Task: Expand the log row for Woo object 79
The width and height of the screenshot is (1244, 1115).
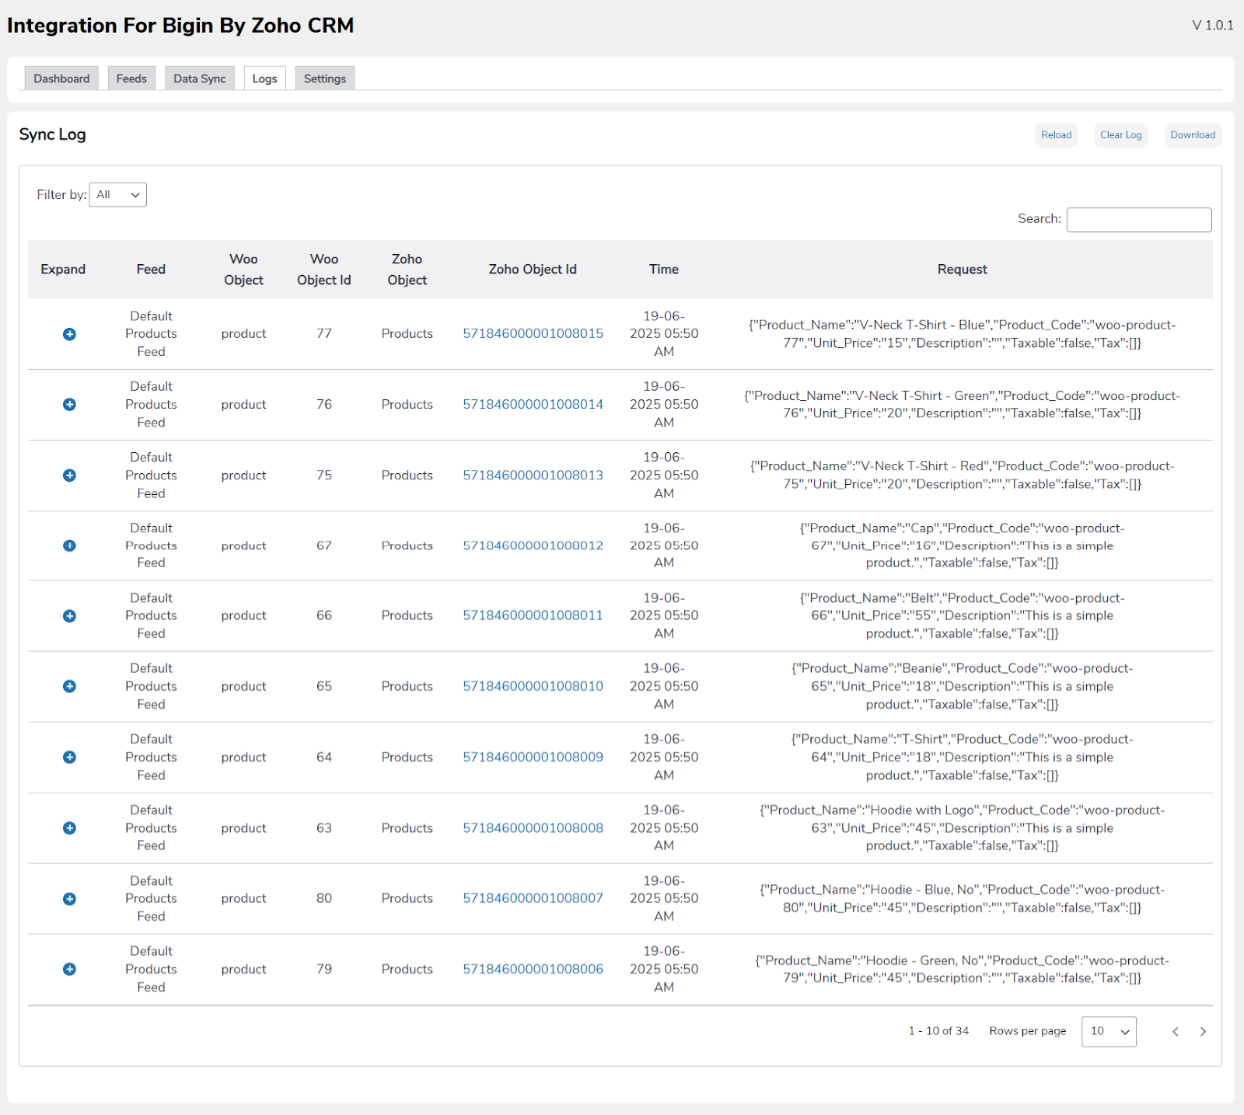Action: coord(69,969)
